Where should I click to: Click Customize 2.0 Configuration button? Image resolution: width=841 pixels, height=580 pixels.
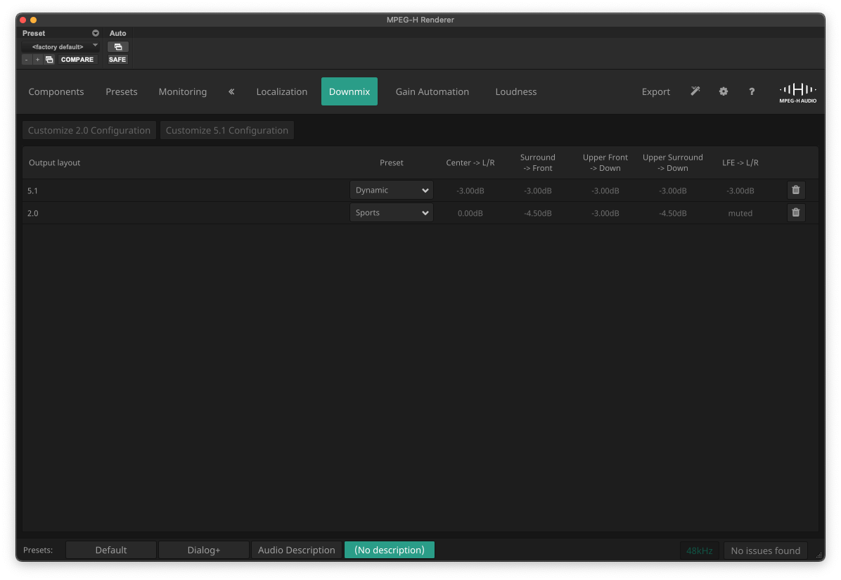click(x=89, y=130)
